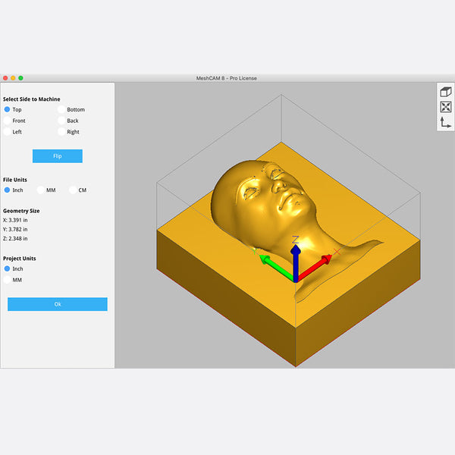Click the "Geometry Size" heading

(21, 211)
